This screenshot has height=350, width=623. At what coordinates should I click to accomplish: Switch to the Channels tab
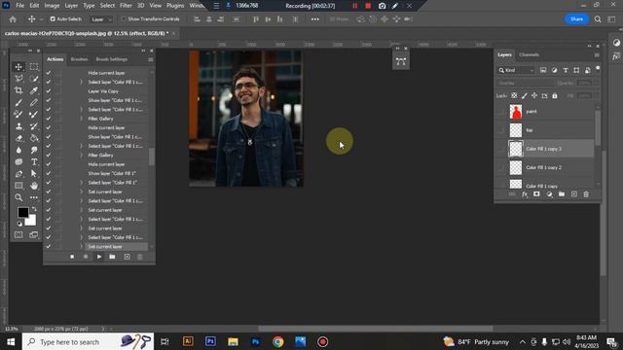(529, 54)
